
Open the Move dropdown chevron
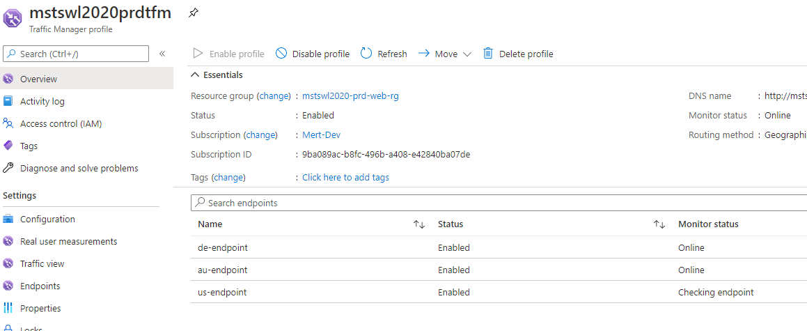click(467, 54)
